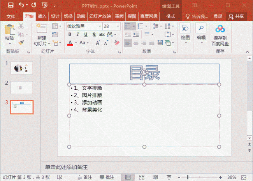Run spell check from status bar
This screenshot has height=181, width=253.
[60, 177]
